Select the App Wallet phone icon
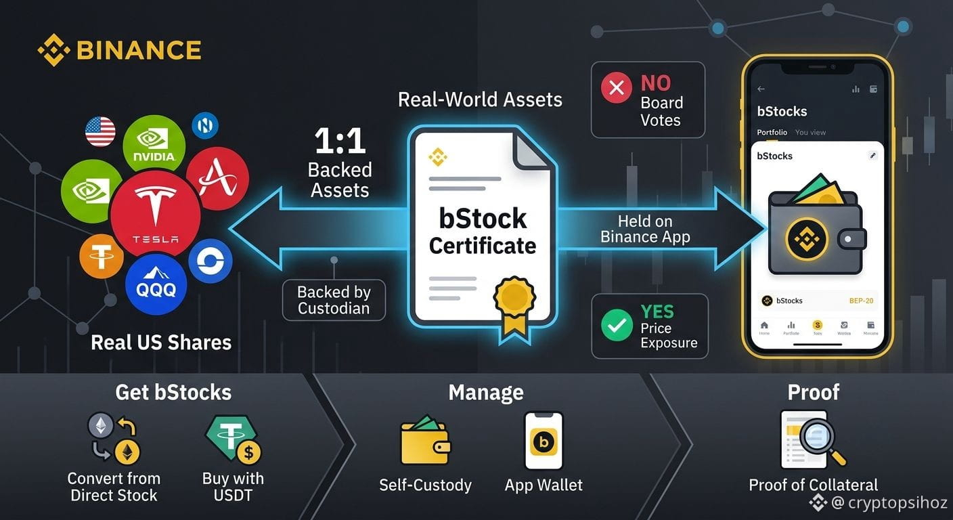 coord(544,442)
